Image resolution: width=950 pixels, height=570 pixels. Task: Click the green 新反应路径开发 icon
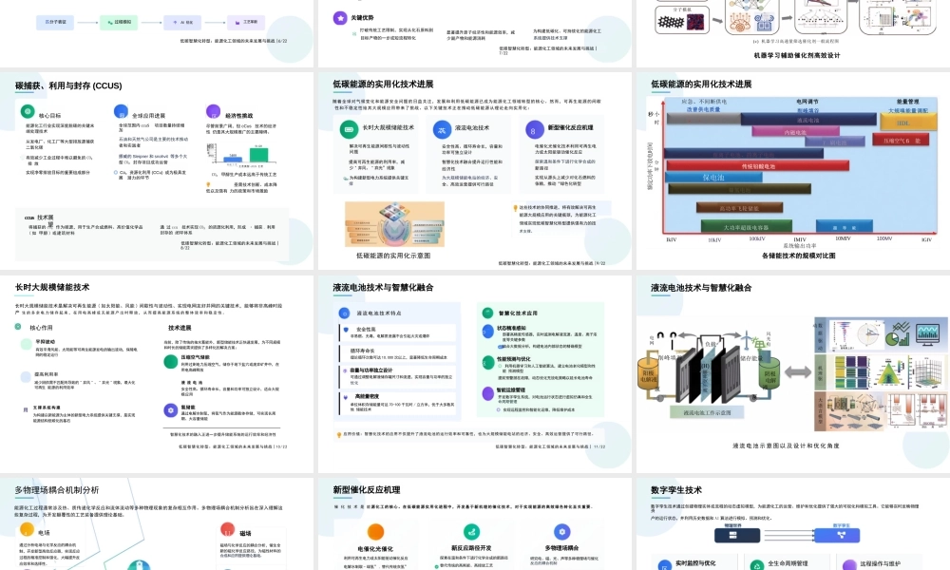click(471, 531)
